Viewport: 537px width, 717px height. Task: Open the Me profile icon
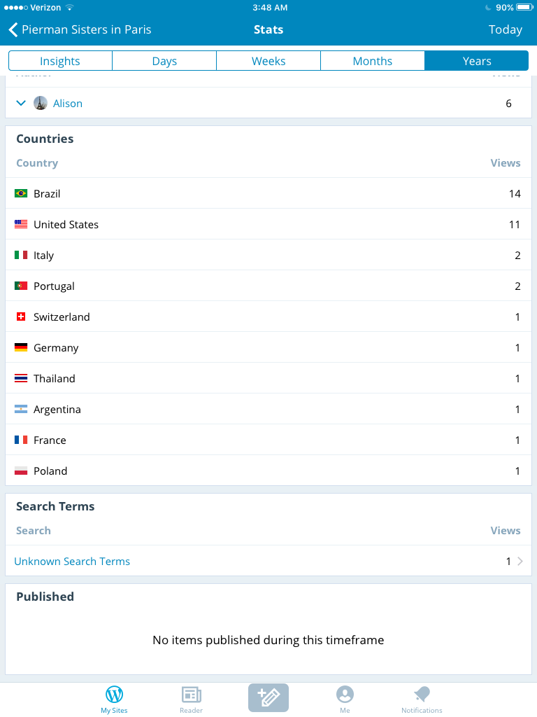(345, 695)
